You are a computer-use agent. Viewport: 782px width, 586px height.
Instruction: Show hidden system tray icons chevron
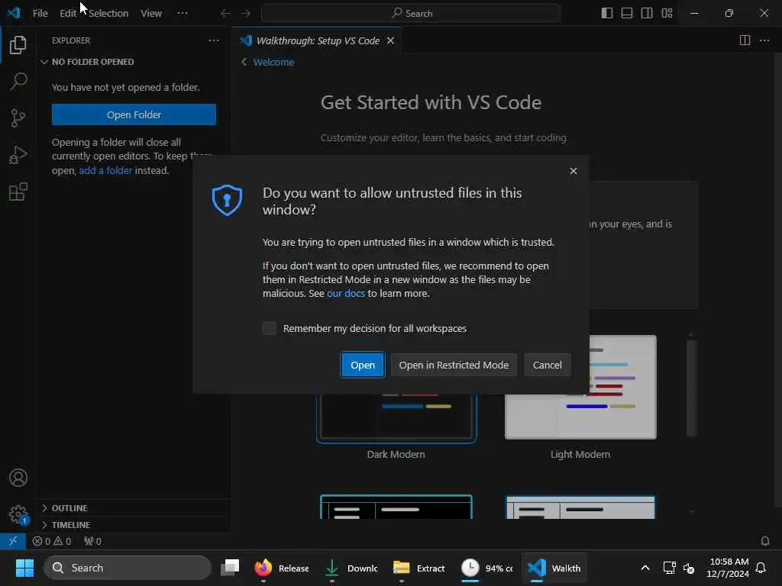pos(645,568)
